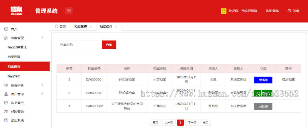This screenshot has height=137, width=308.
Task: Click the blue 借阅中 status badge
Action: pos(263,80)
